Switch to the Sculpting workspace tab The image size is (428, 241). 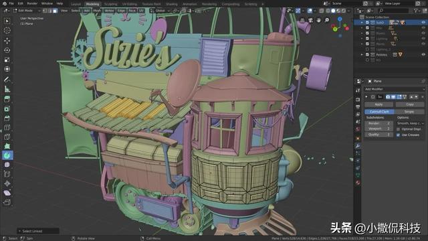[110, 4]
